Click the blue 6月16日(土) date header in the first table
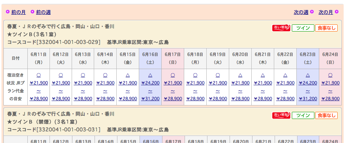This screenshot has width=347, height=143. (x=150, y=59)
